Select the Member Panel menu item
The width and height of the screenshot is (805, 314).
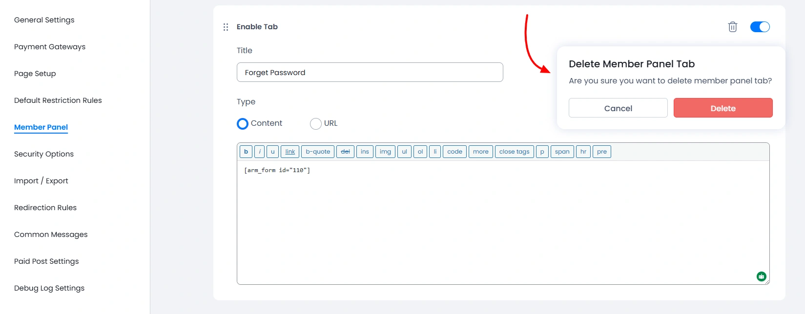pyautogui.click(x=41, y=127)
